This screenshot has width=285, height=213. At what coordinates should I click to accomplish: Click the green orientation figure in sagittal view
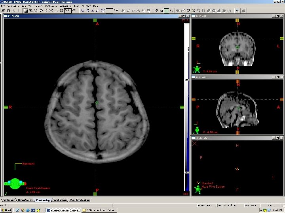(x=197, y=130)
